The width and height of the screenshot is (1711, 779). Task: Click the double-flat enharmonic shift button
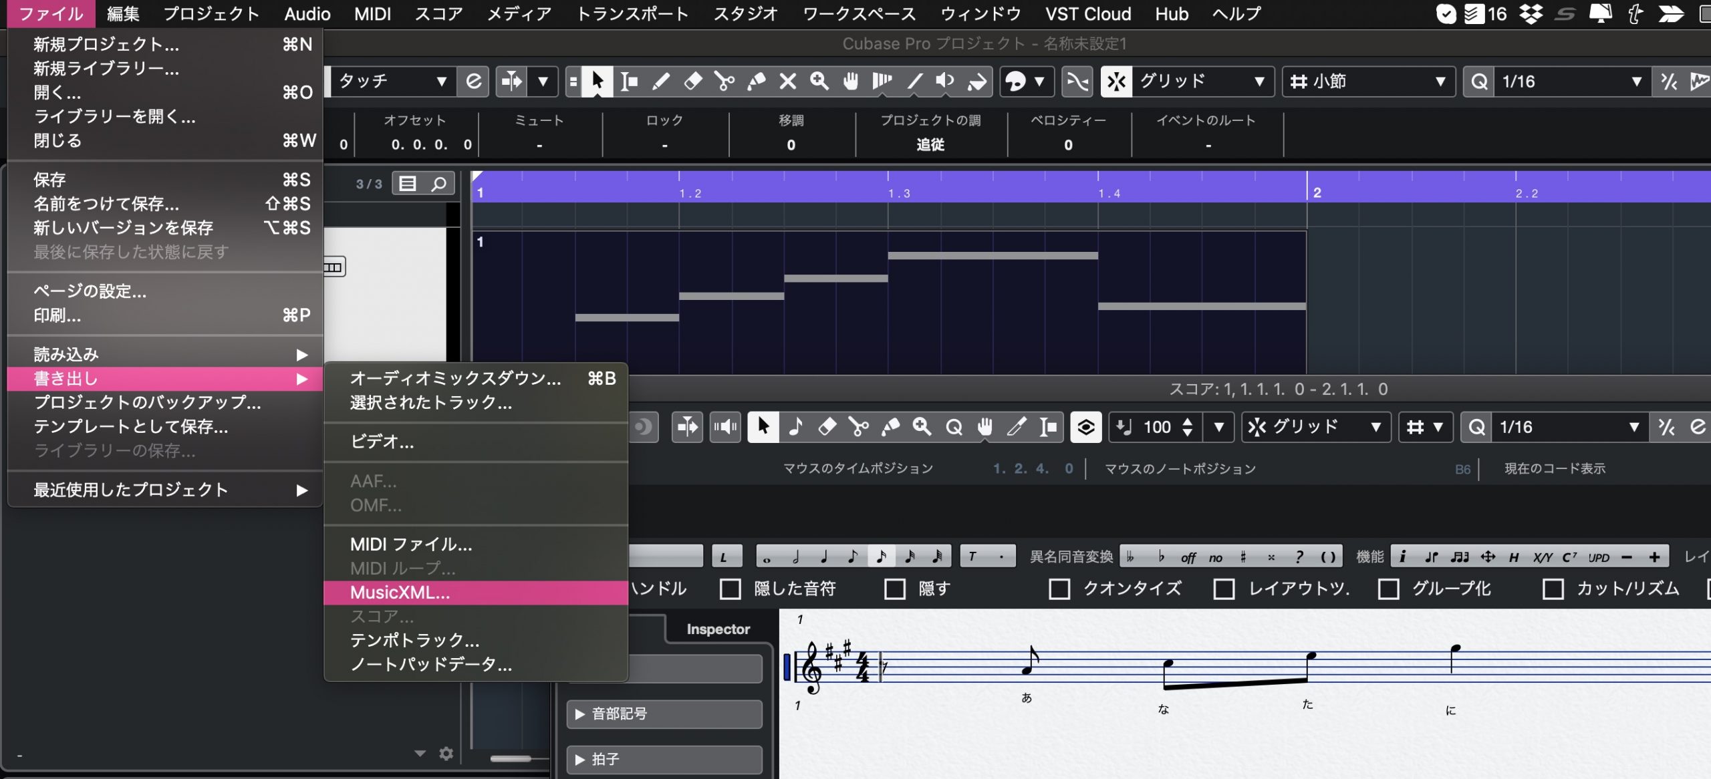pos(1130,557)
